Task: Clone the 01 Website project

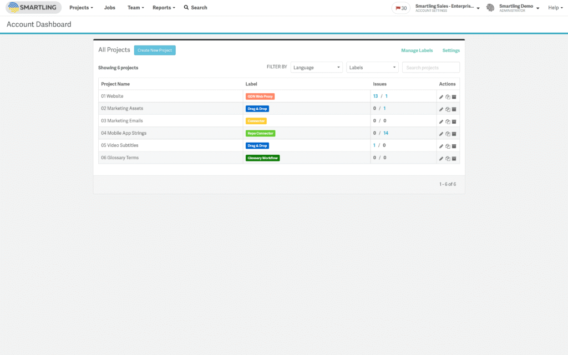Action: pyautogui.click(x=448, y=97)
